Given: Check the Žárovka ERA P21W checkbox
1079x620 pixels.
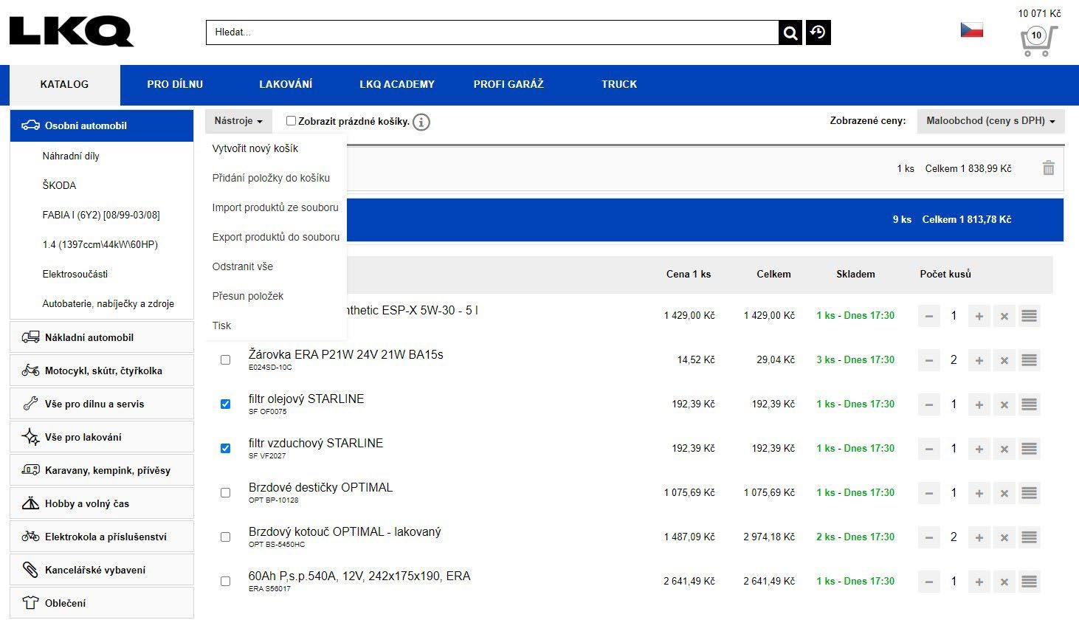Looking at the screenshot, I should click(225, 360).
